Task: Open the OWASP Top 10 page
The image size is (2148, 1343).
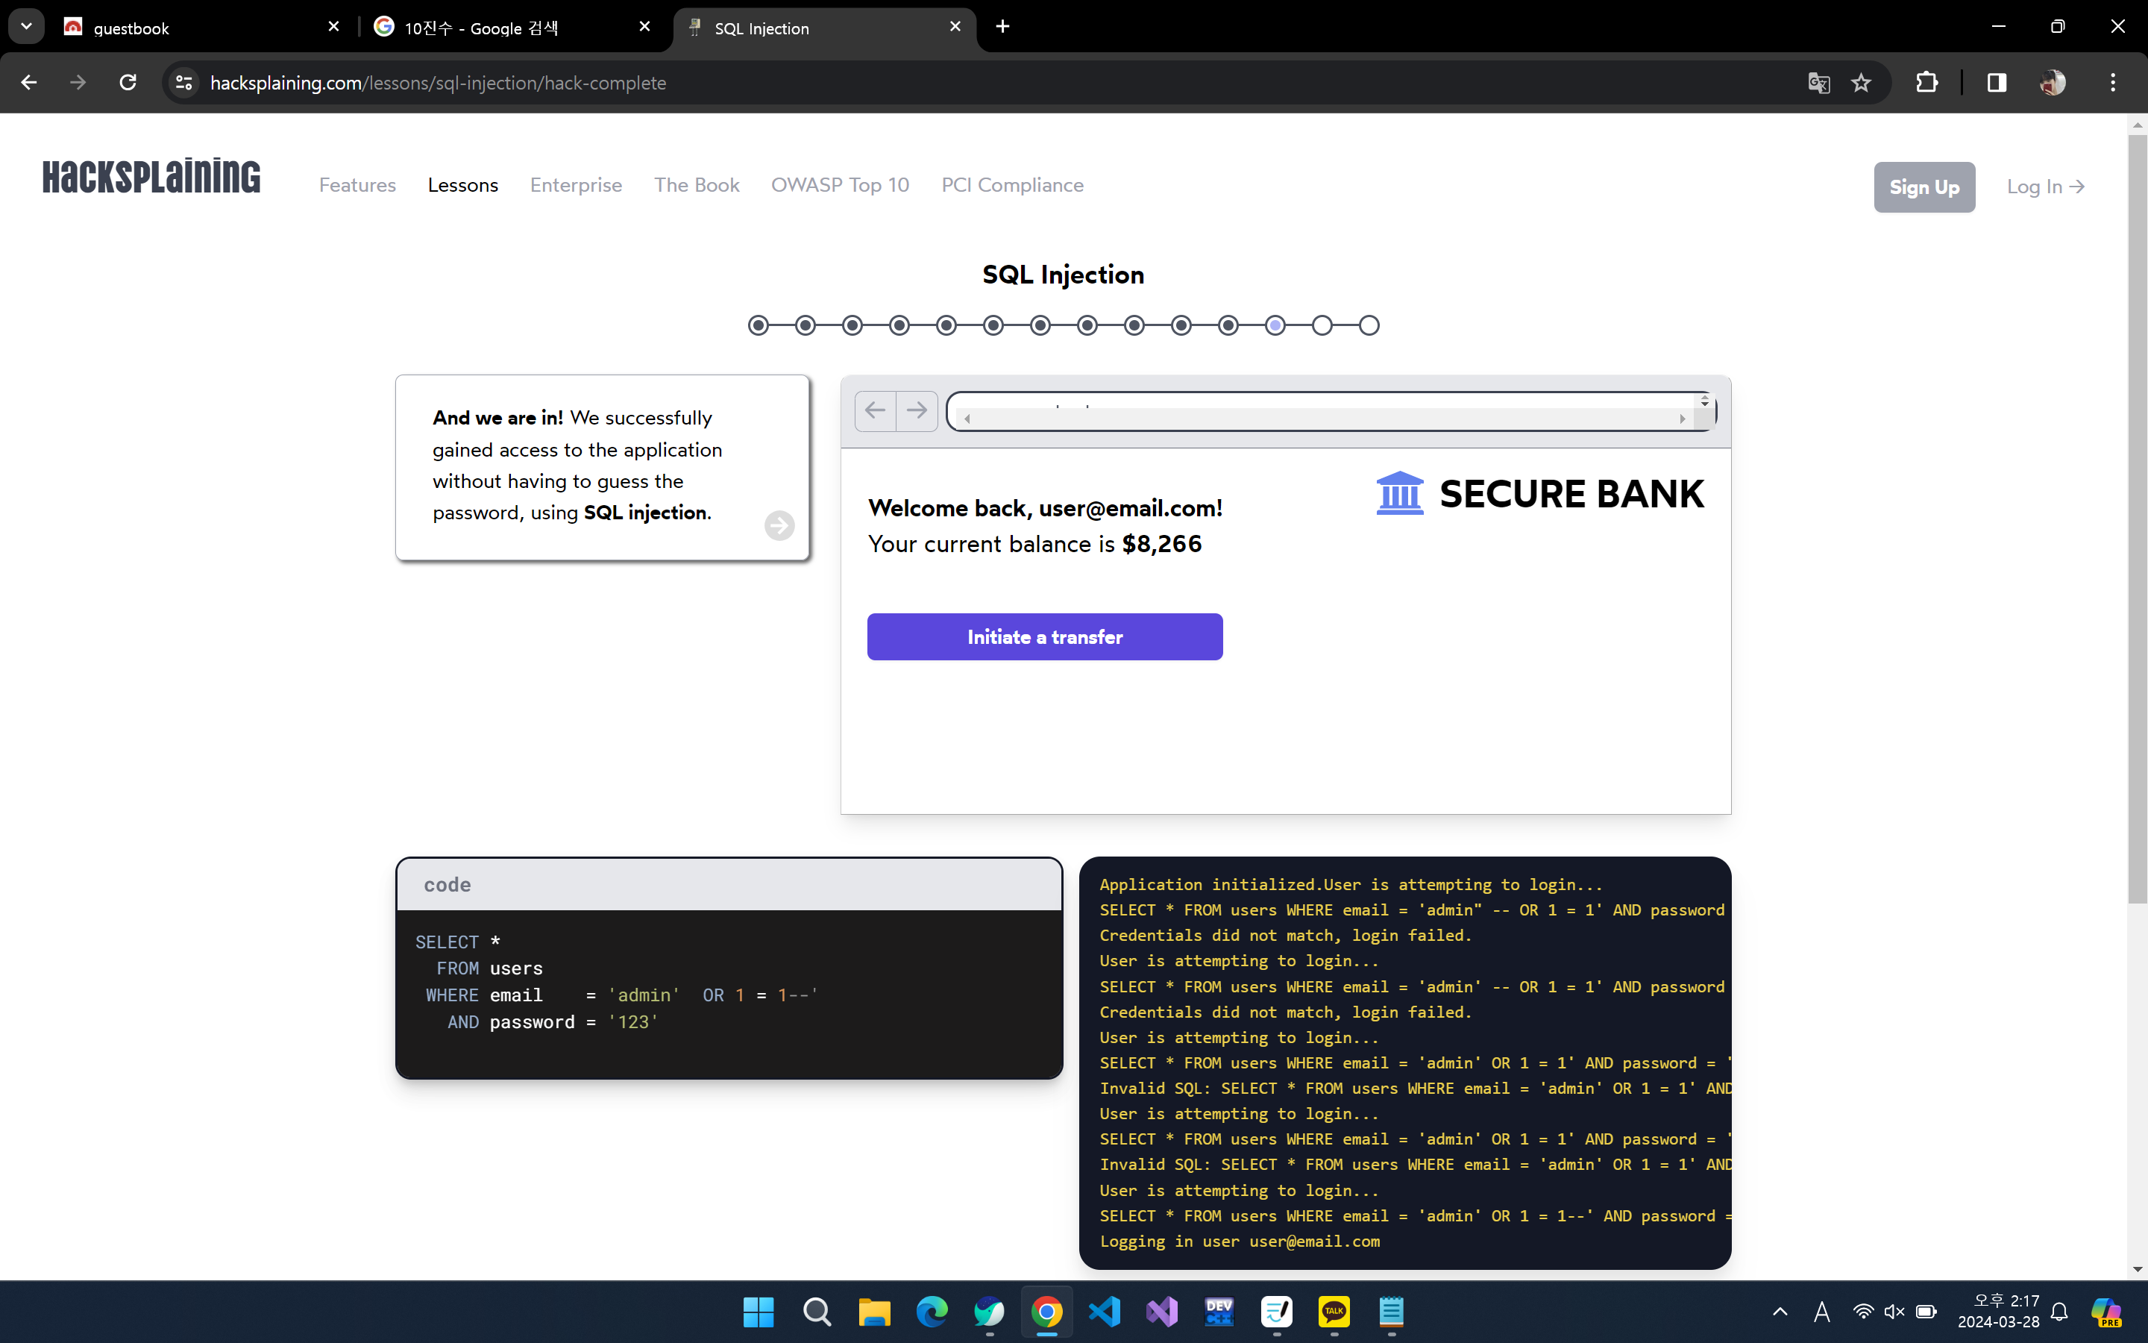Action: 840,186
